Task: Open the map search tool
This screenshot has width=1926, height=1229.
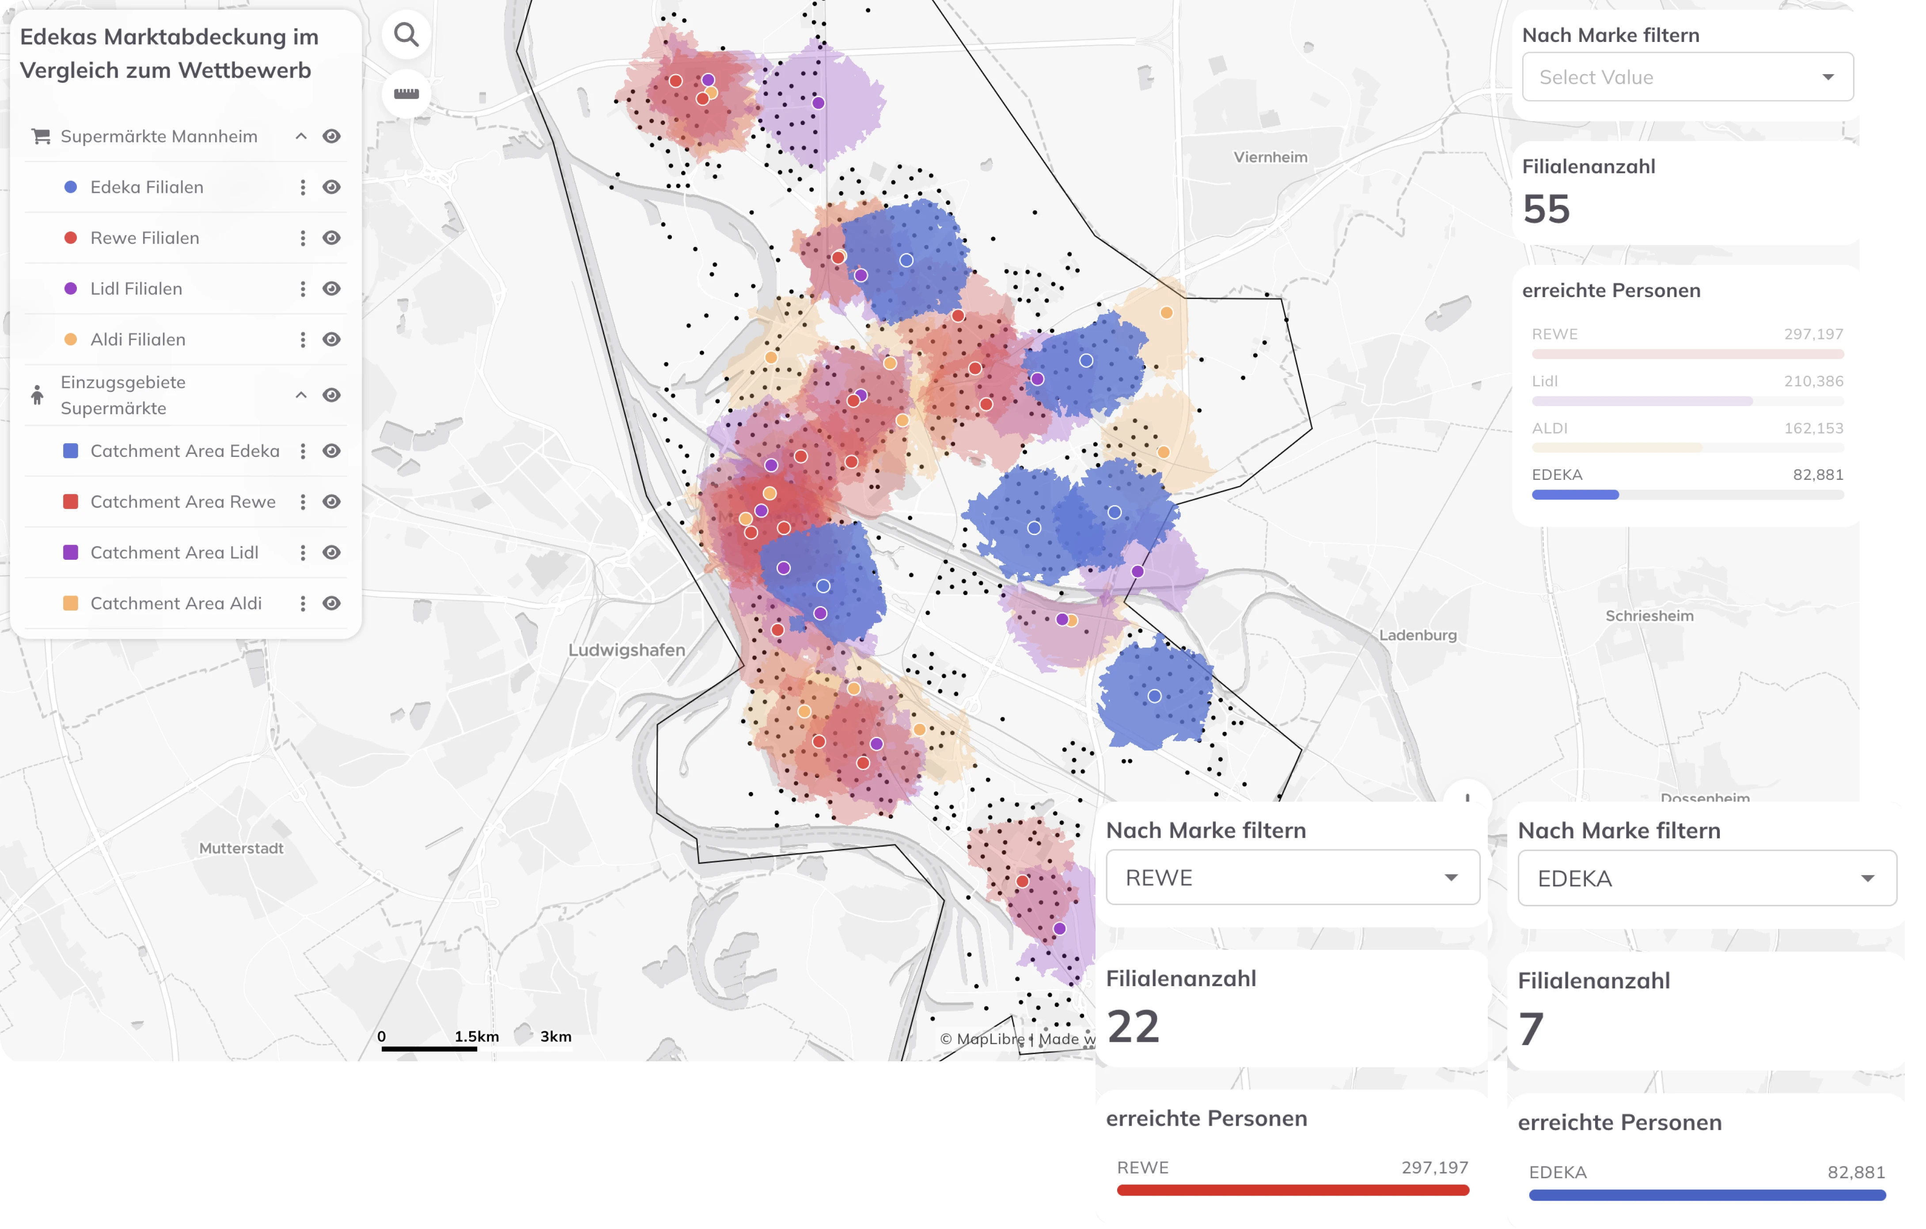Action: [406, 35]
